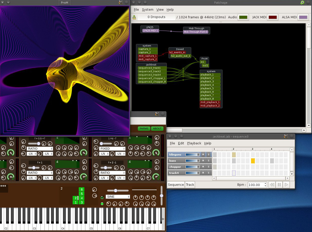Click the clear dropouts broom icon
Image resolution: width=312 pixels, height=232 pixels.
pos(134,17)
